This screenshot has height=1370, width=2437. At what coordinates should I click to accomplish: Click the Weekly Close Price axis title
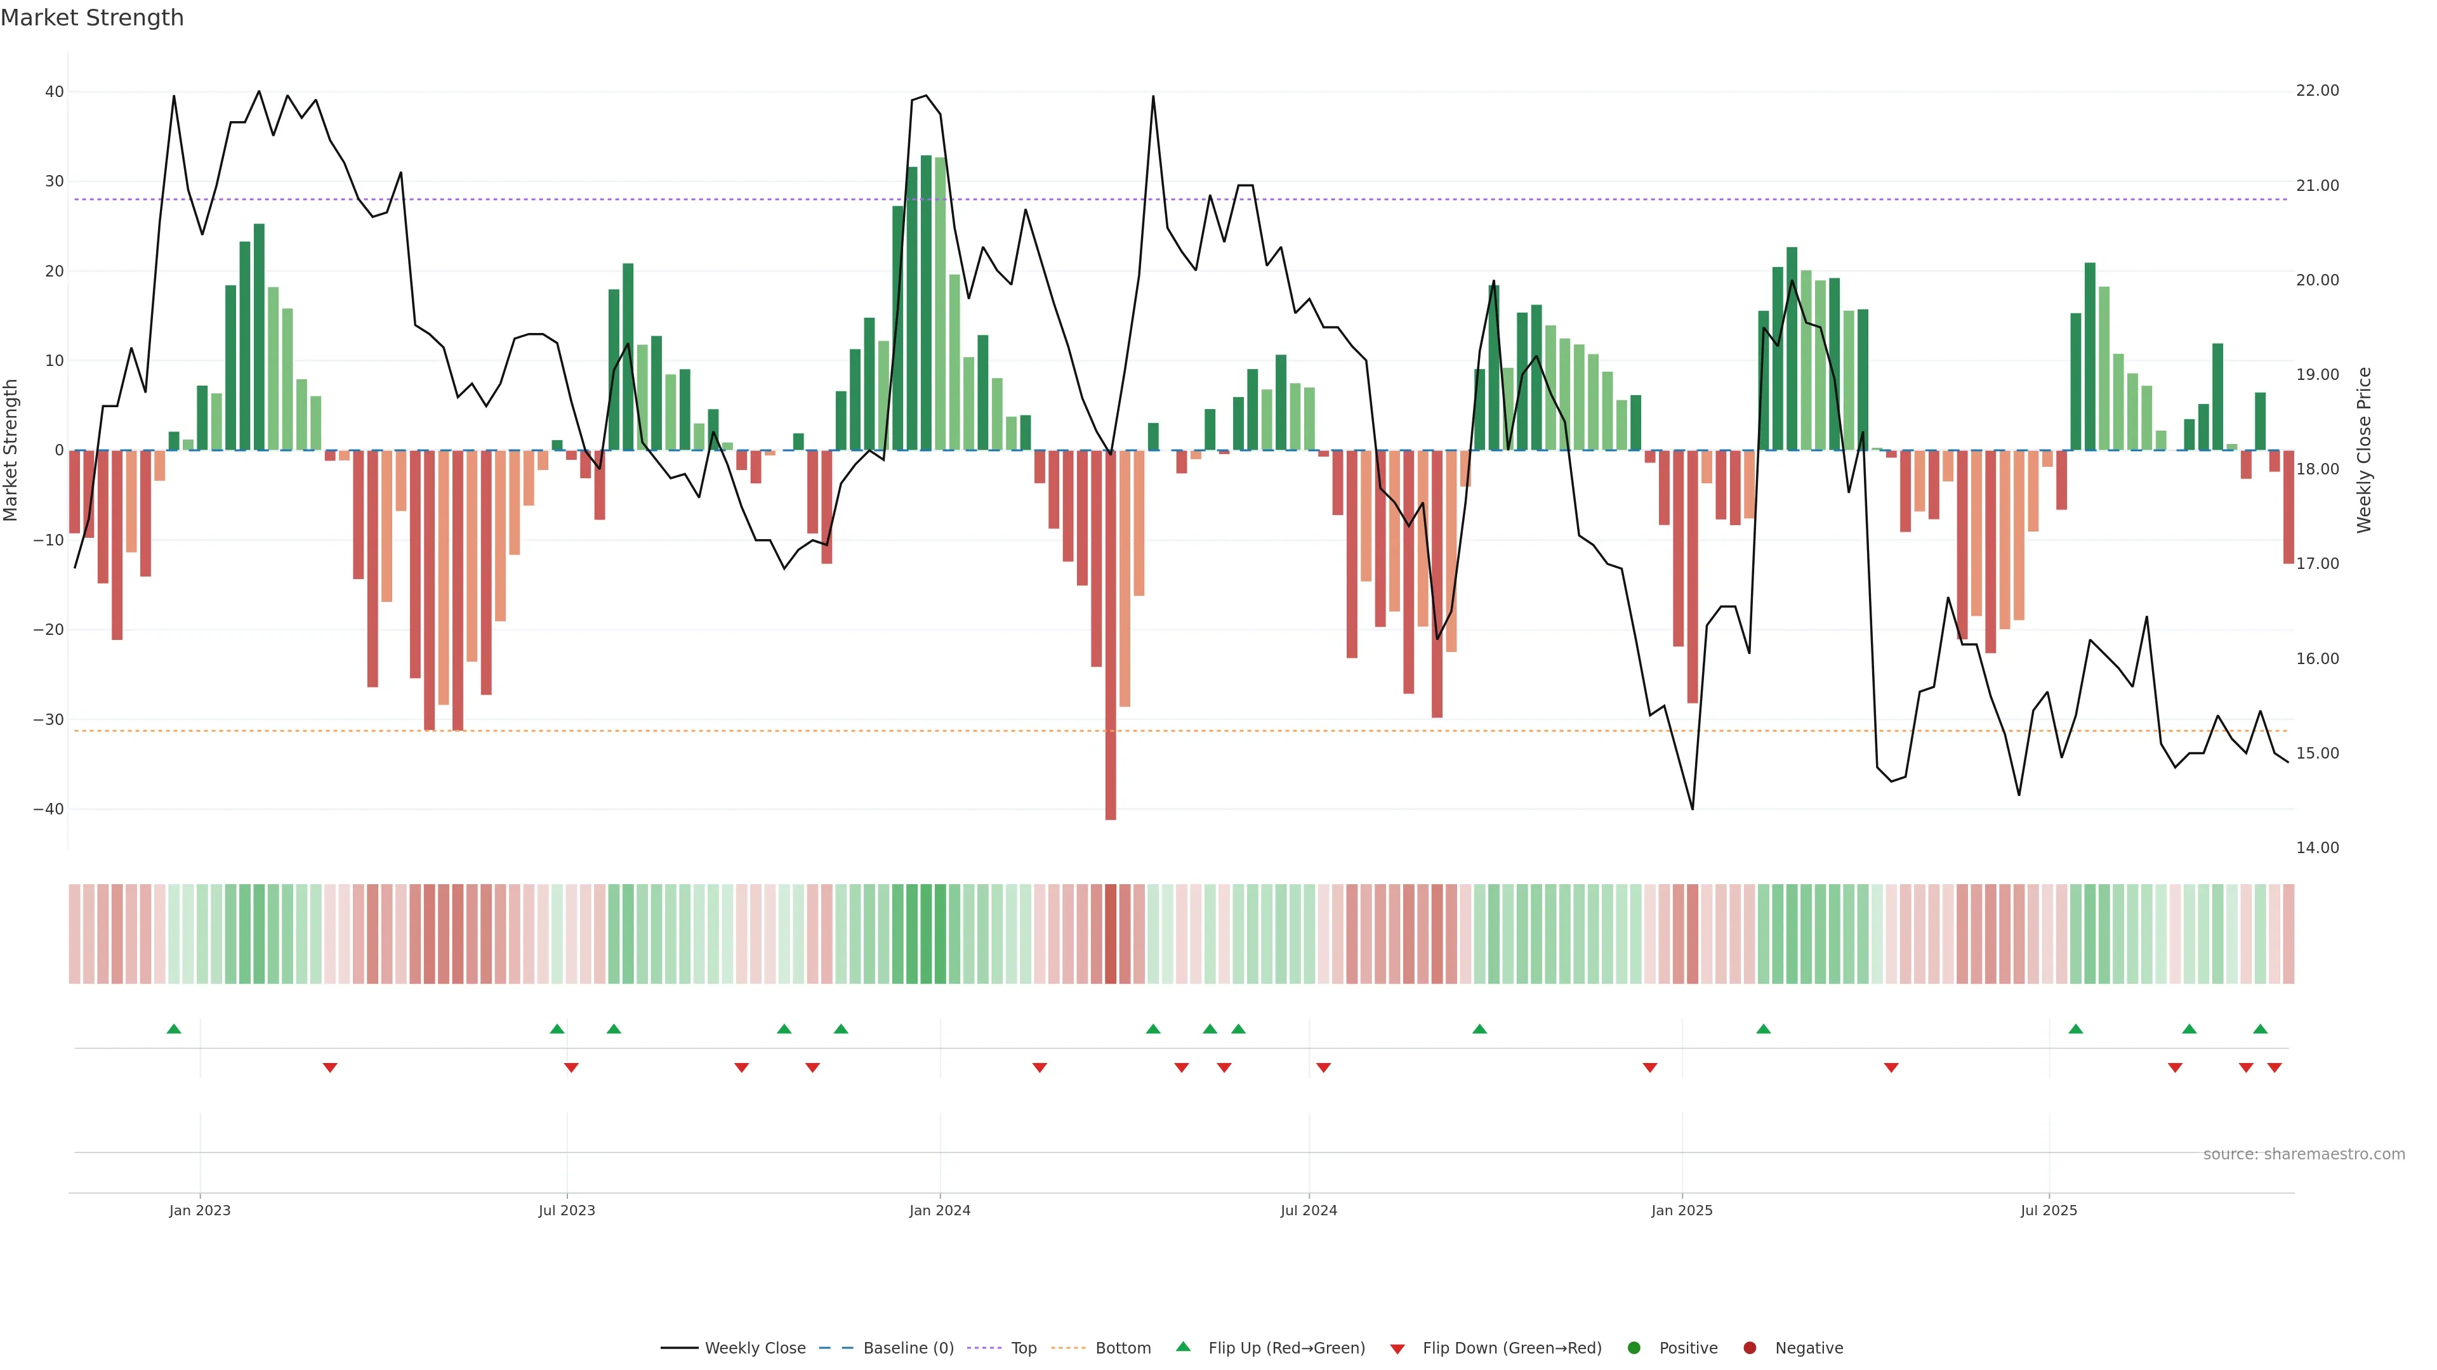[2364, 450]
